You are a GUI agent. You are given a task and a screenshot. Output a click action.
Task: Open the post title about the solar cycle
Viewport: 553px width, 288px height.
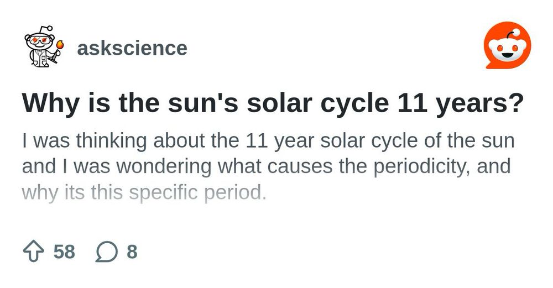tap(273, 103)
